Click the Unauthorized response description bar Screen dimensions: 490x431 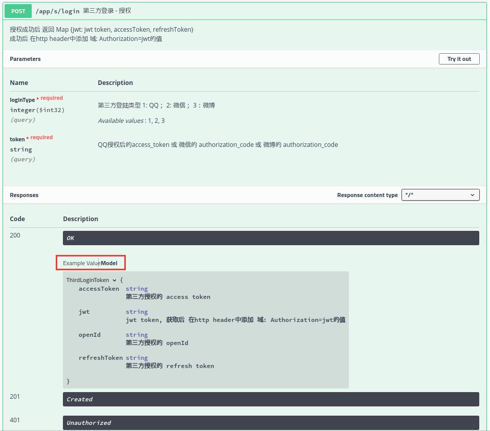[271, 423]
